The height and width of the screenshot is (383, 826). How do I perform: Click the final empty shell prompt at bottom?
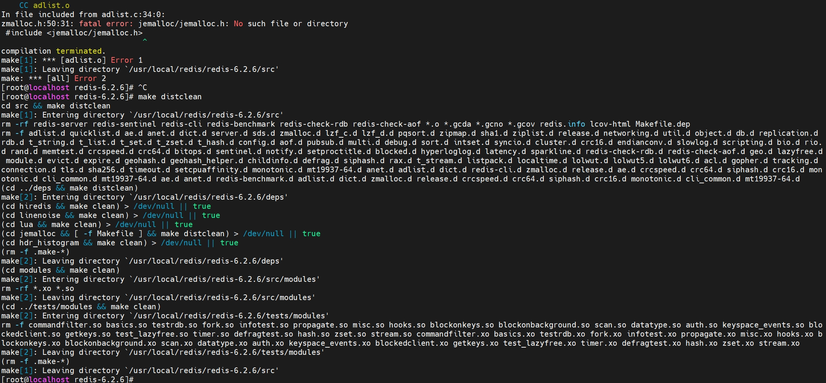(67, 379)
